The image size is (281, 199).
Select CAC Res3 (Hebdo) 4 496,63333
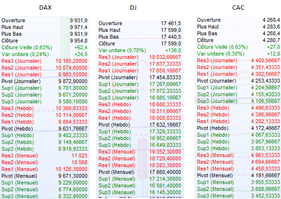[239, 108]
